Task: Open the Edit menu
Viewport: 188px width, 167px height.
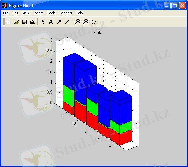Action: pyautogui.click(x=15, y=13)
